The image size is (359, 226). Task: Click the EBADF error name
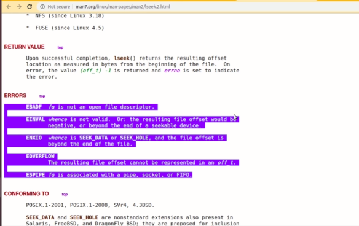tap(34, 107)
